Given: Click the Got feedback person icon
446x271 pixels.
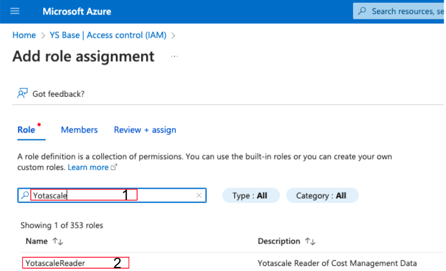Looking at the screenshot, I should pyautogui.click(x=22, y=94).
